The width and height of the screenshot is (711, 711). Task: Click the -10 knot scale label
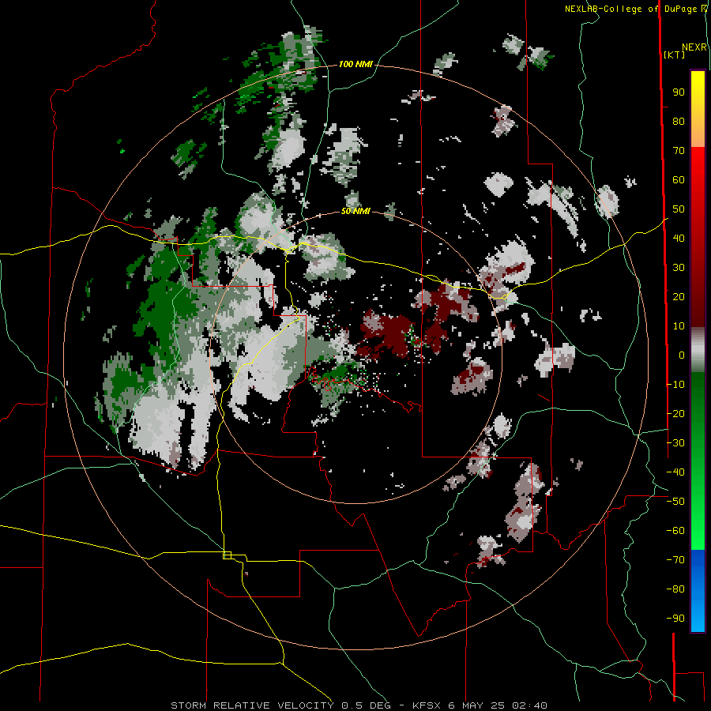(x=675, y=385)
